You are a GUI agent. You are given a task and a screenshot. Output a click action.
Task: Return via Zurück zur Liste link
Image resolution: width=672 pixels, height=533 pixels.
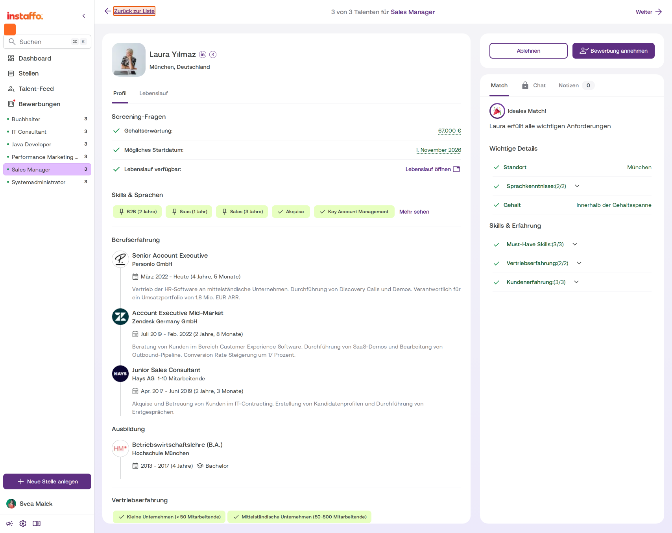(x=135, y=11)
